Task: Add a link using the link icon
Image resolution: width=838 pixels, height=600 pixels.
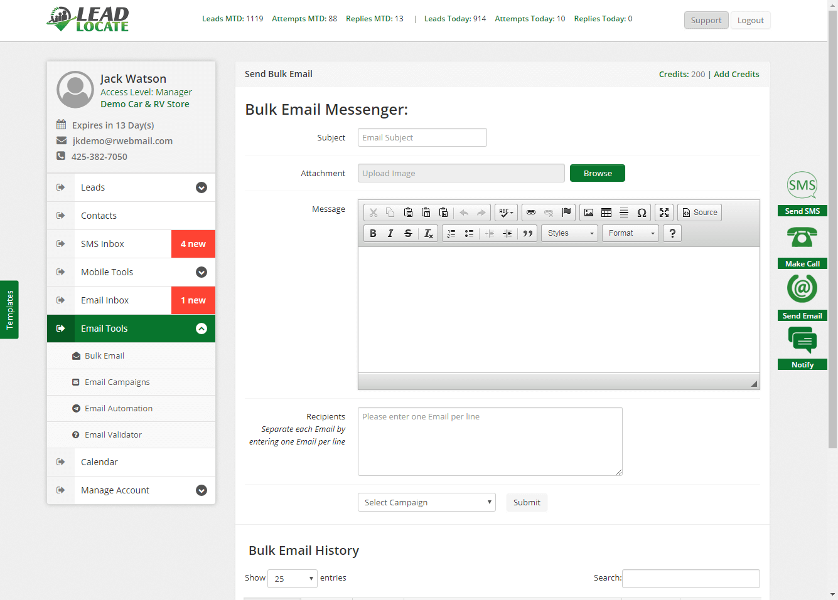Action: pyautogui.click(x=531, y=213)
